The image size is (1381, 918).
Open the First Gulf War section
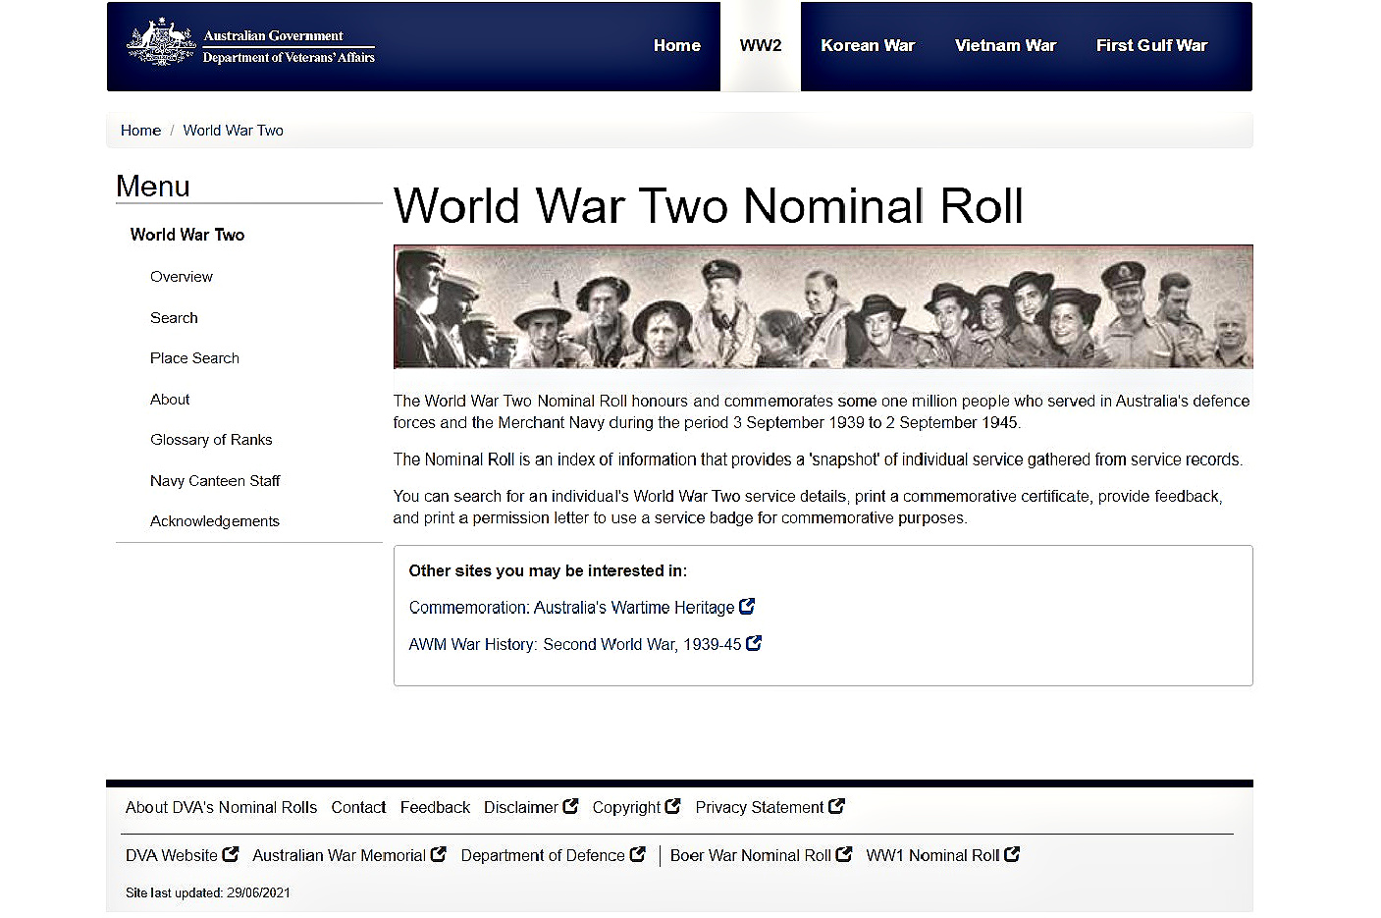[1151, 45]
